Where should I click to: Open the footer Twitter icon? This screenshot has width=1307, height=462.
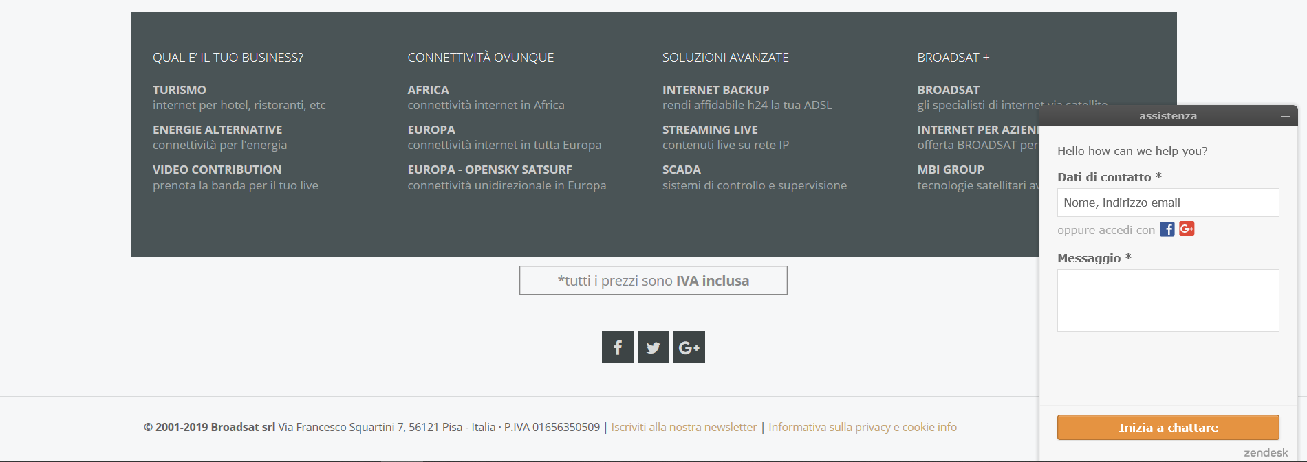[653, 347]
